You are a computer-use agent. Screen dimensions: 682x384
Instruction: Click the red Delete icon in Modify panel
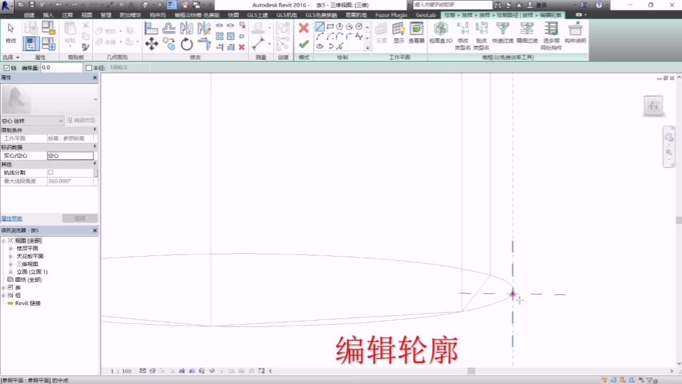pos(241,47)
